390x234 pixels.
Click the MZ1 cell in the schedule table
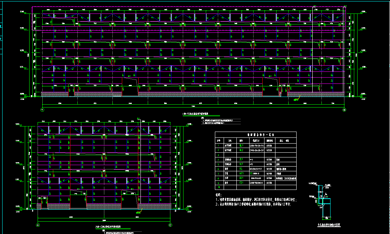pos(241,174)
